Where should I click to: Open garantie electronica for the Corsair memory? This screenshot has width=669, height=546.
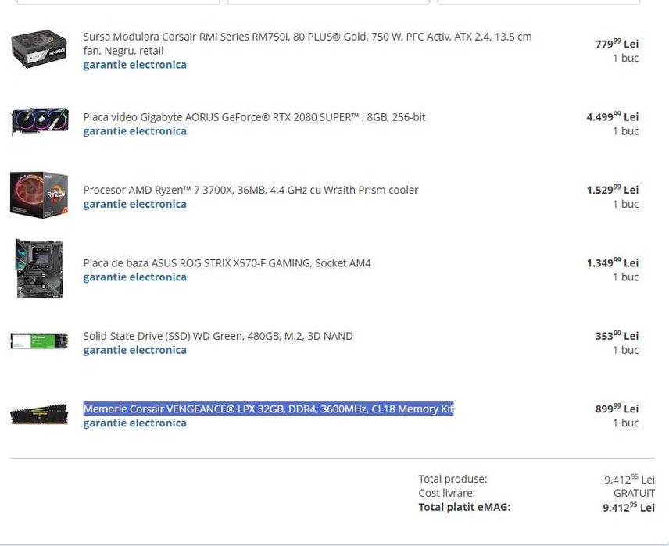135,423
